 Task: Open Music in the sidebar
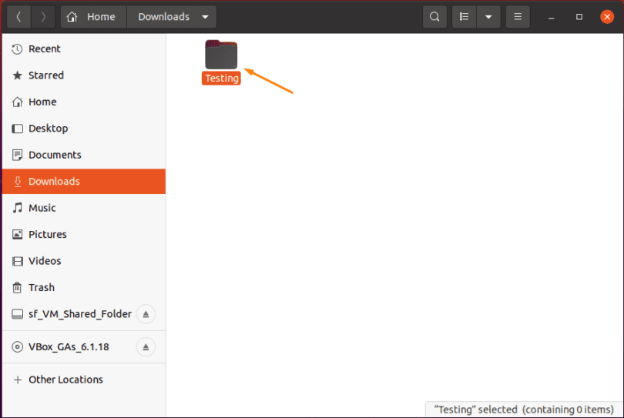click(84, 208)
